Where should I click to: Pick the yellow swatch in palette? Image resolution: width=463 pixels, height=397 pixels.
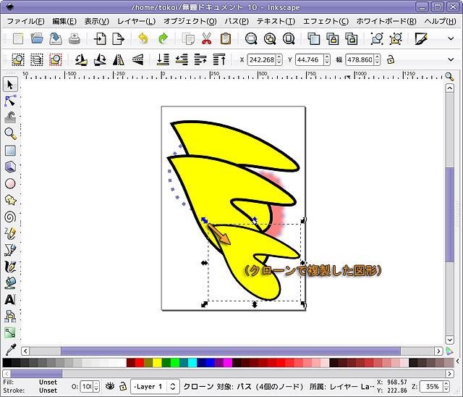coord(157,363)
